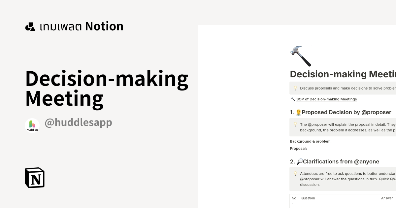Click the magnifying glass emoji beside Clarifications
Screen dimensions: 396x208
[x=300, y=161]
